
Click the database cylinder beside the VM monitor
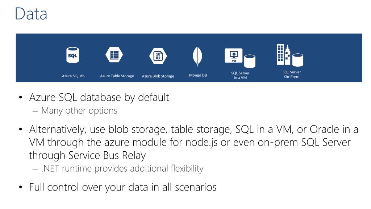pyautogui.click(x=250, y=61)
